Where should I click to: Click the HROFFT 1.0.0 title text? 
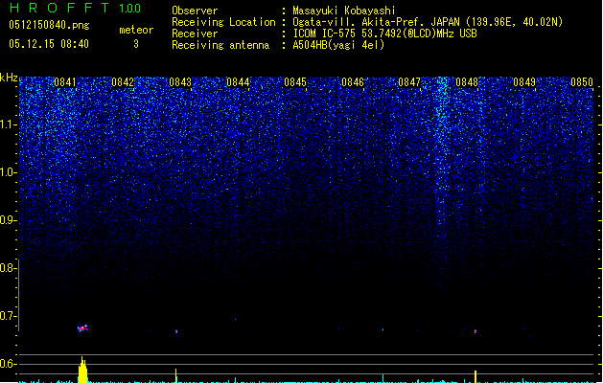76,8
